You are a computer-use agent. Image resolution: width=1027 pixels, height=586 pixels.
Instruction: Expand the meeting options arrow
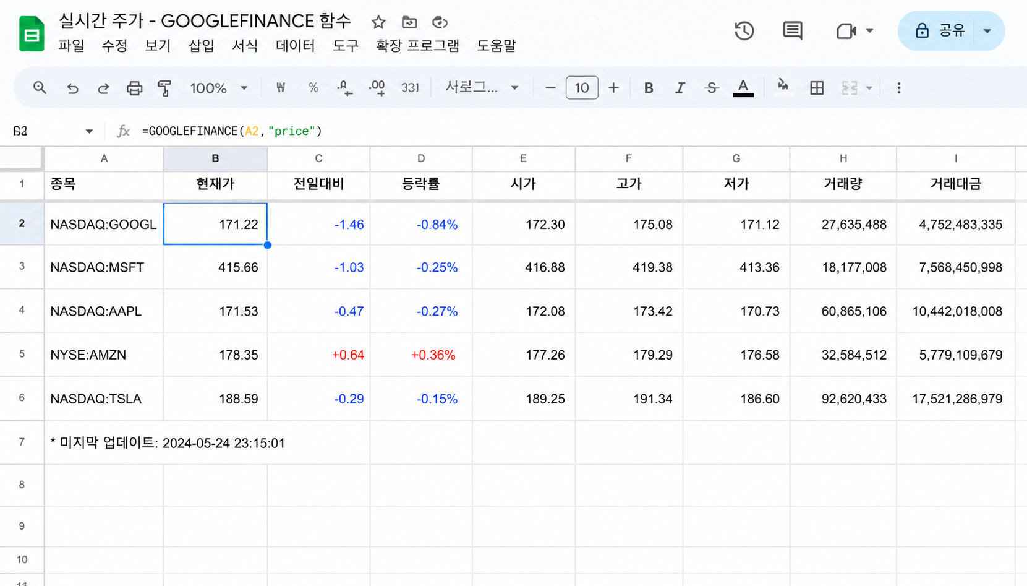(x=869, y=31)
